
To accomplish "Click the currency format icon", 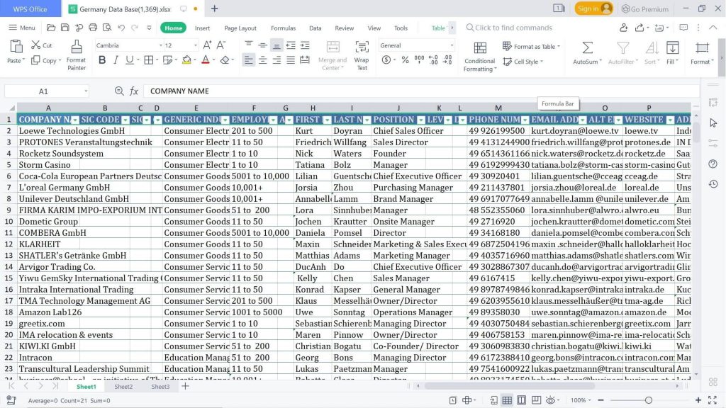I will point(386,60).
